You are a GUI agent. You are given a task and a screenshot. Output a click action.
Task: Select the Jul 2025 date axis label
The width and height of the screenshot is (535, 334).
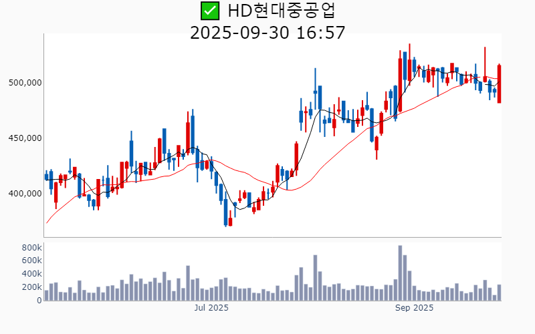(211, 308)
